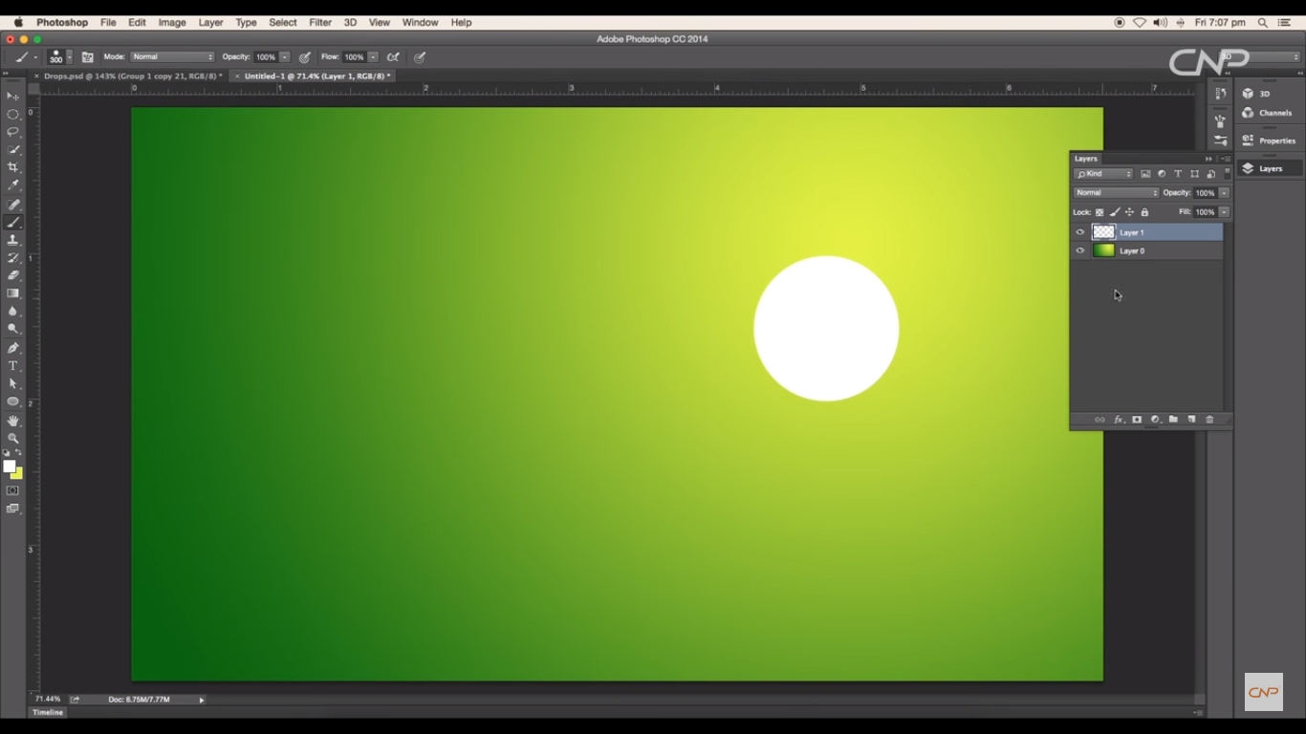Open the Channels panel
1306x734 pixels.
pyautogui.click(x=1270, y=113)
